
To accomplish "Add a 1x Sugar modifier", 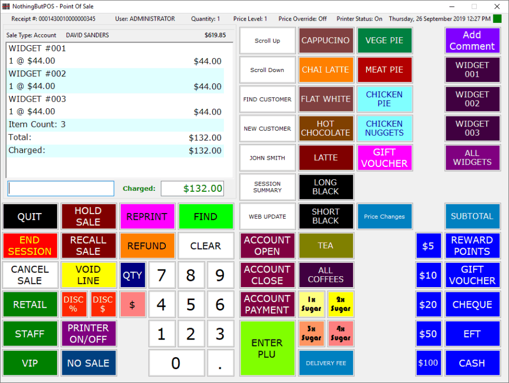I will [312, 304].
